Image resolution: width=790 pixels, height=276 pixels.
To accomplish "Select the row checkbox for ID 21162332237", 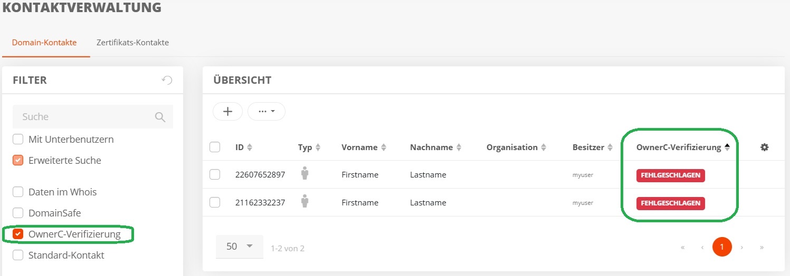I will pyautogui.click(x=215, y=202).
